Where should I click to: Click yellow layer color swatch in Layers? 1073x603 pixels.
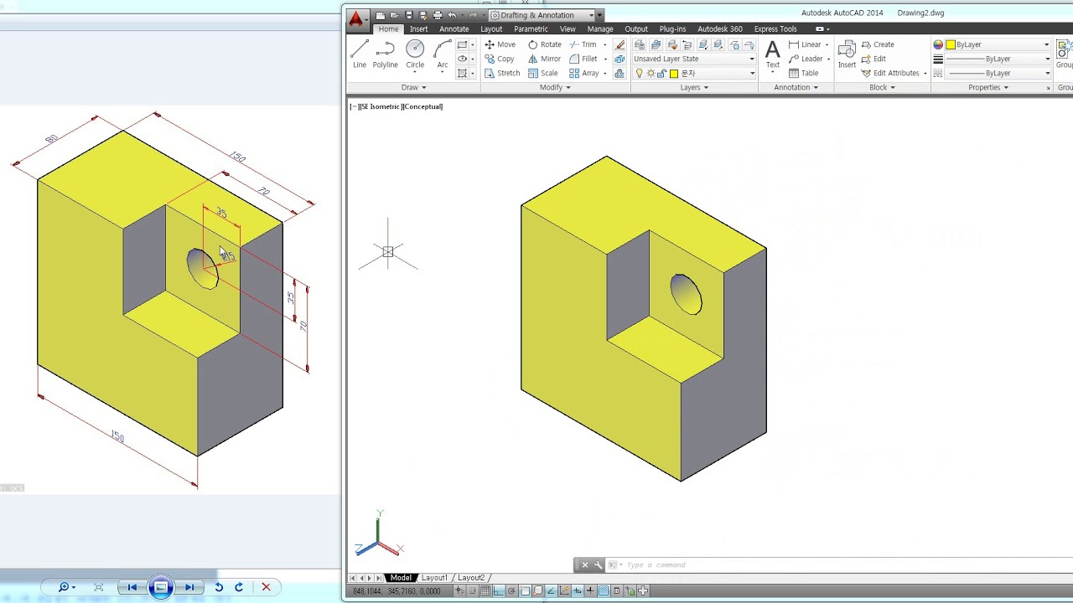(x=673, y=74)
